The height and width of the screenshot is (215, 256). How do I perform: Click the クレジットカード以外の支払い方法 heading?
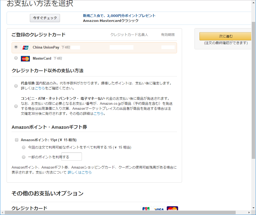[48, 71]
